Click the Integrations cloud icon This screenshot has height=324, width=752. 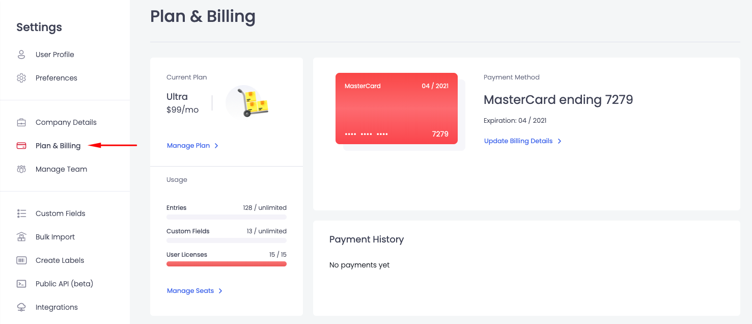point(21,307)
